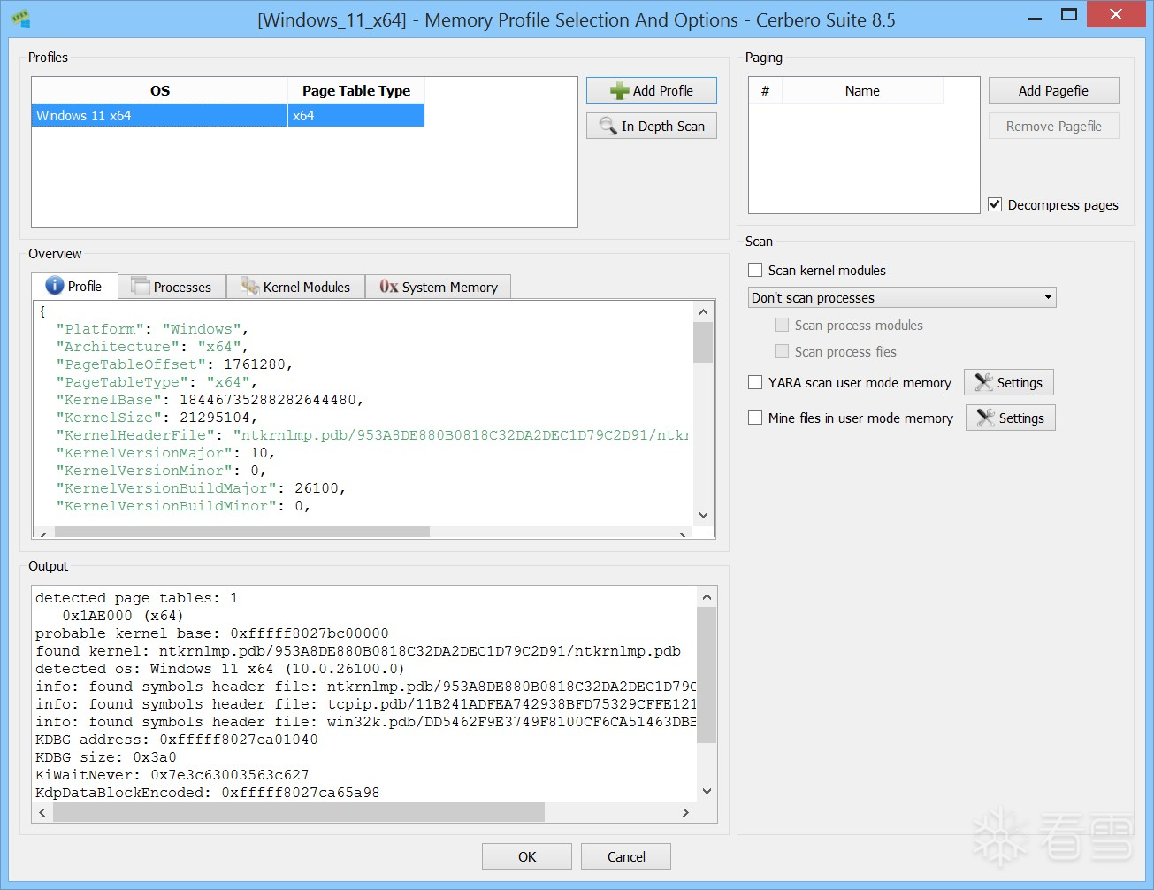
Task: Click the OS column header
Action: [x=160, y=90]
